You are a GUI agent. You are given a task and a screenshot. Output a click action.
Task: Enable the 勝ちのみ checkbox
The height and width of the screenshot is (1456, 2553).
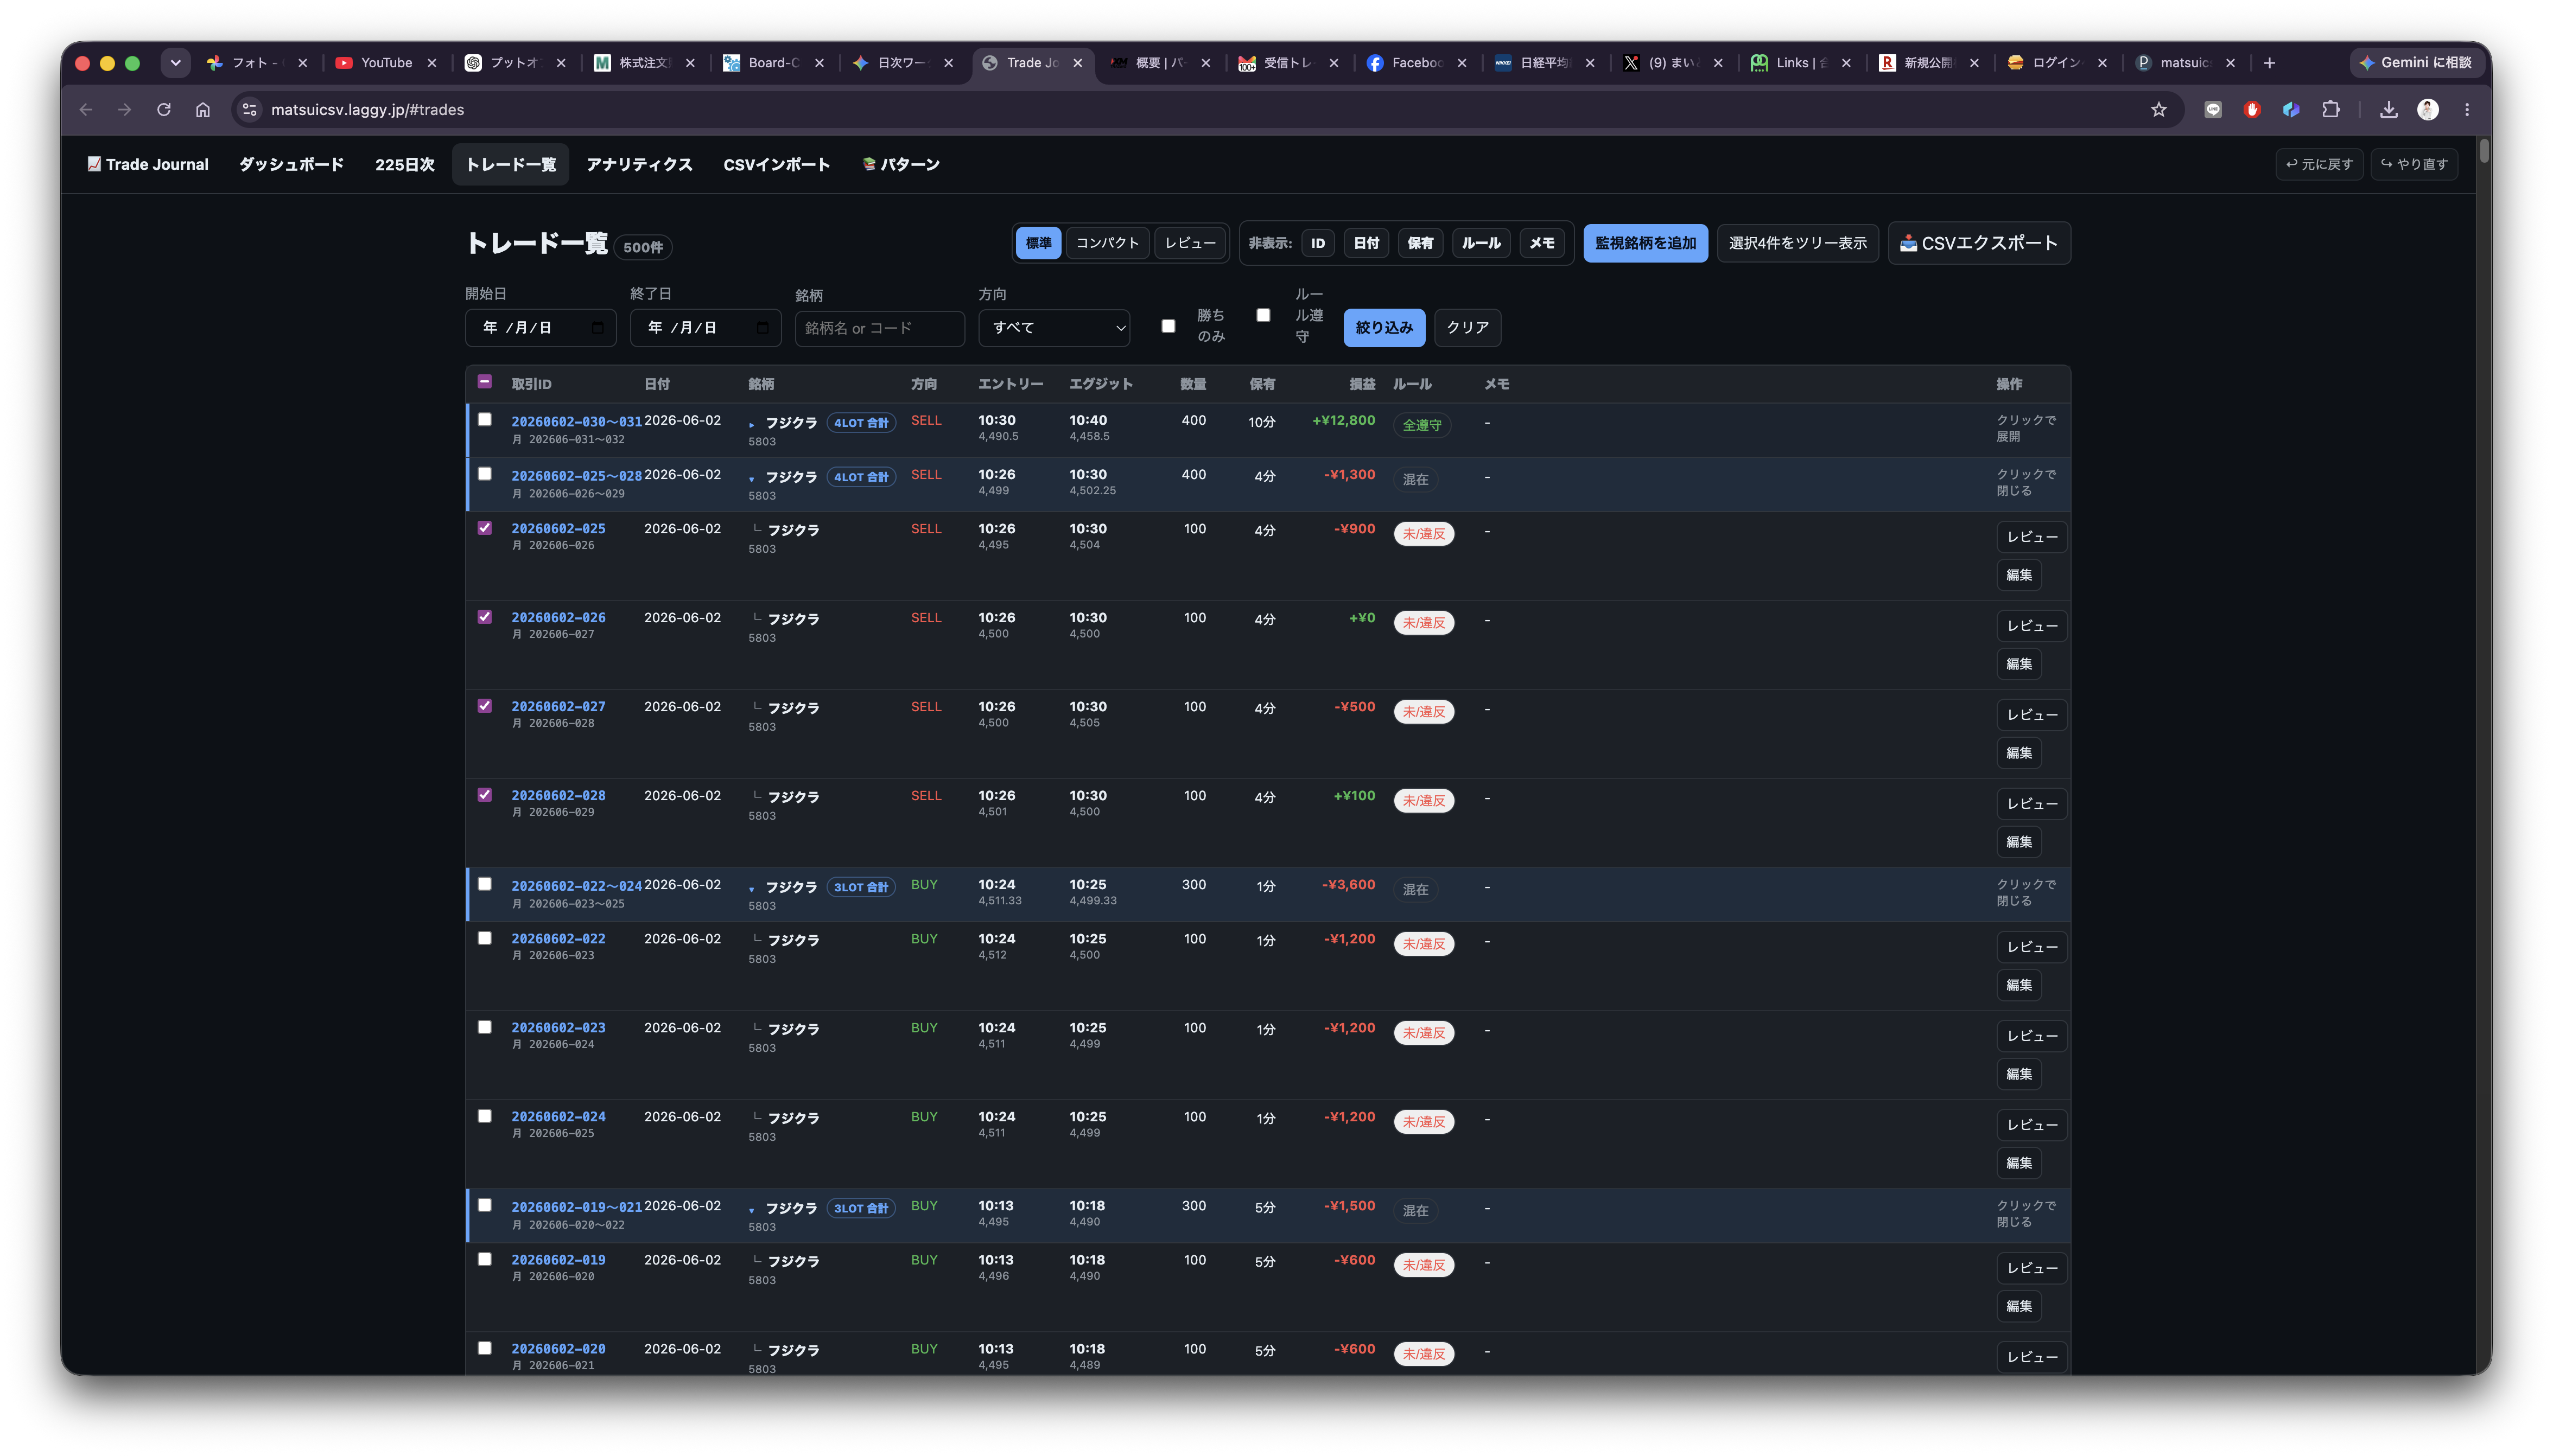[x=1167, y=326]
